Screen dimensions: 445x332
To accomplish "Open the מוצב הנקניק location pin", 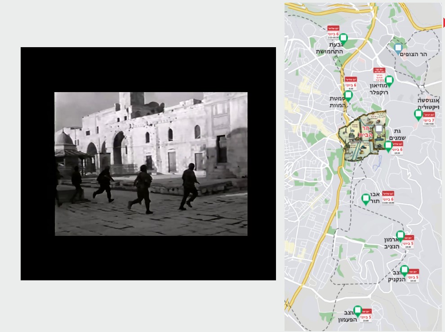I will pos(404,270).
